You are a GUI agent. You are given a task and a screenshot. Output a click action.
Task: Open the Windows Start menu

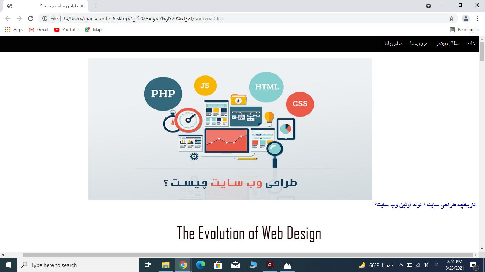click(9, 265)
